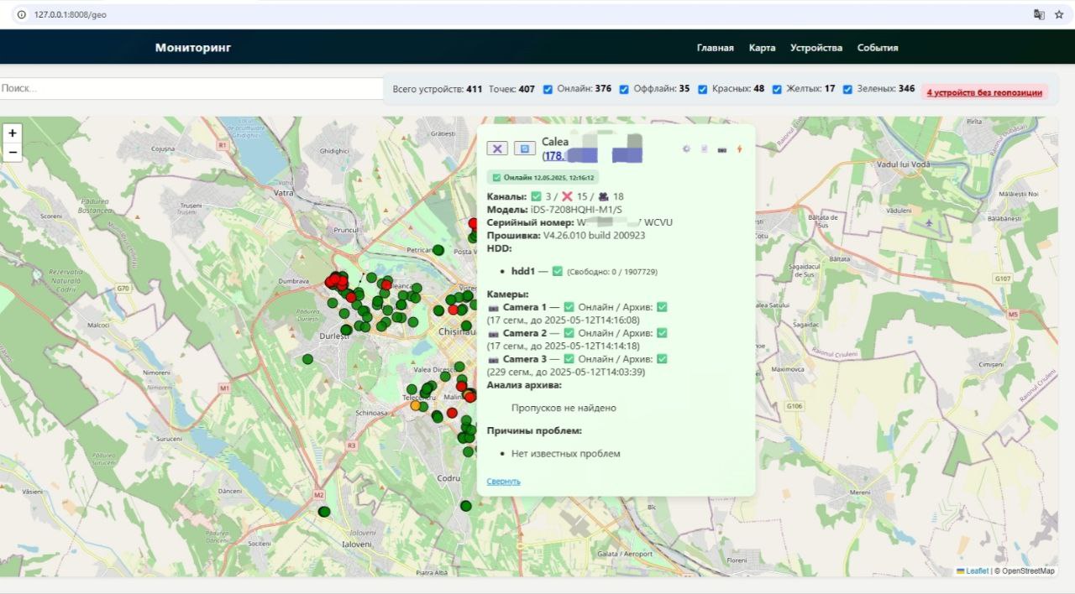Click the blue square button in popup header
1075x594 pixels.
525,148
